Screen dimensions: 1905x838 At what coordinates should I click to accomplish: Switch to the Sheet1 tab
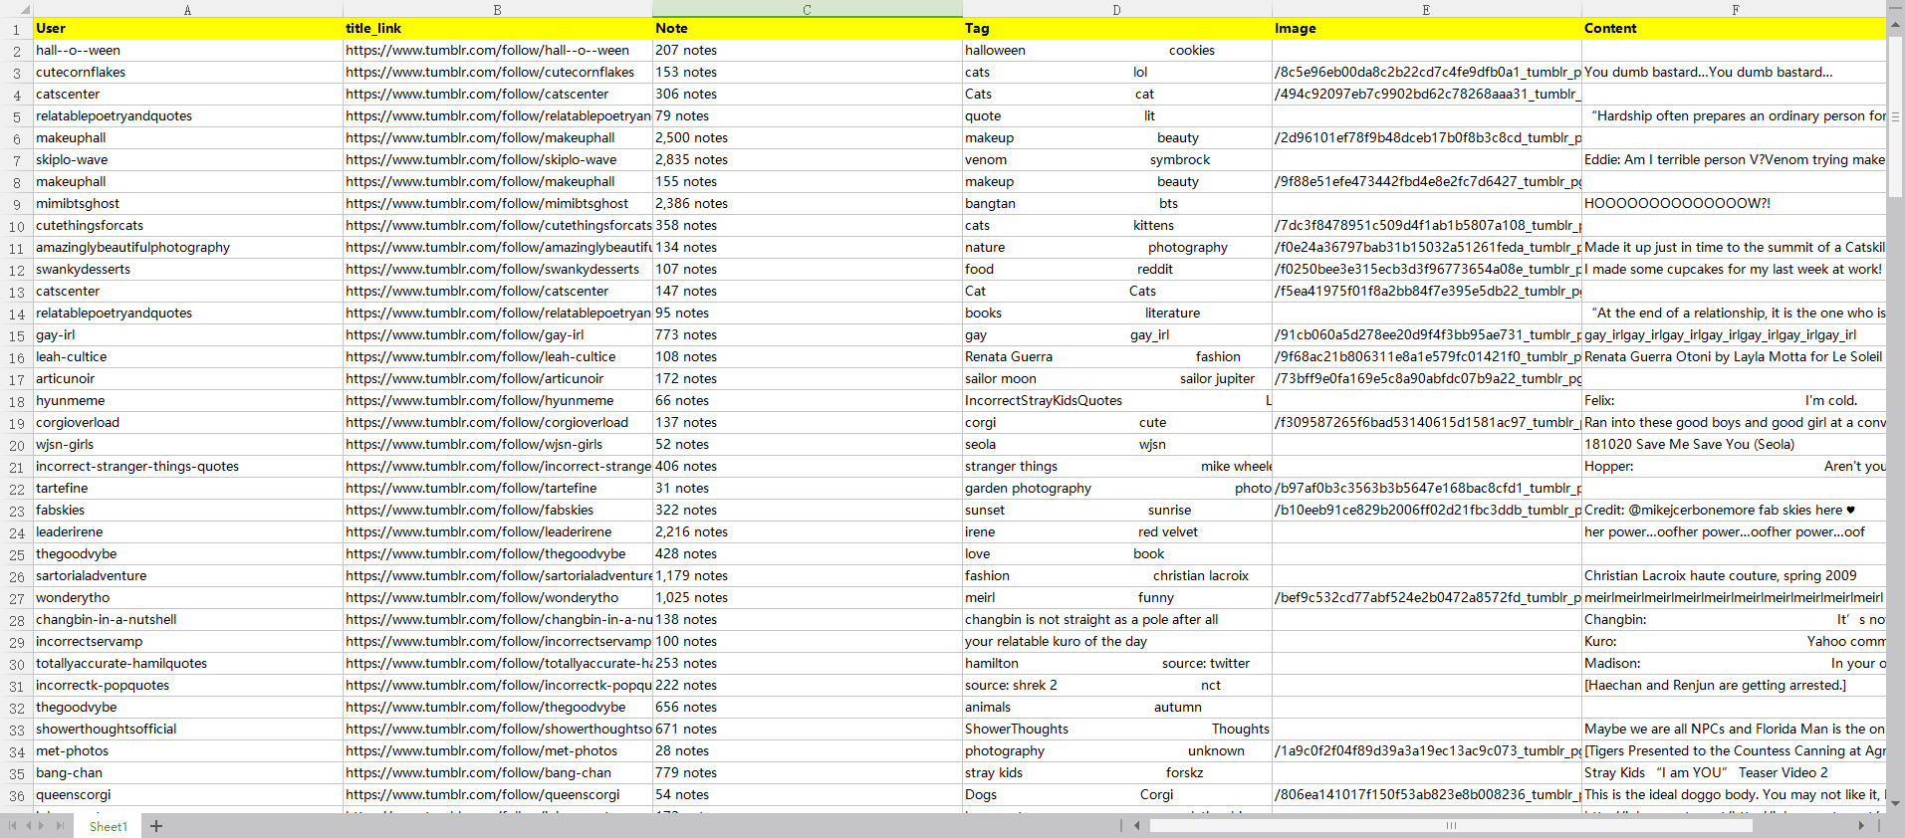click(108, 826)
